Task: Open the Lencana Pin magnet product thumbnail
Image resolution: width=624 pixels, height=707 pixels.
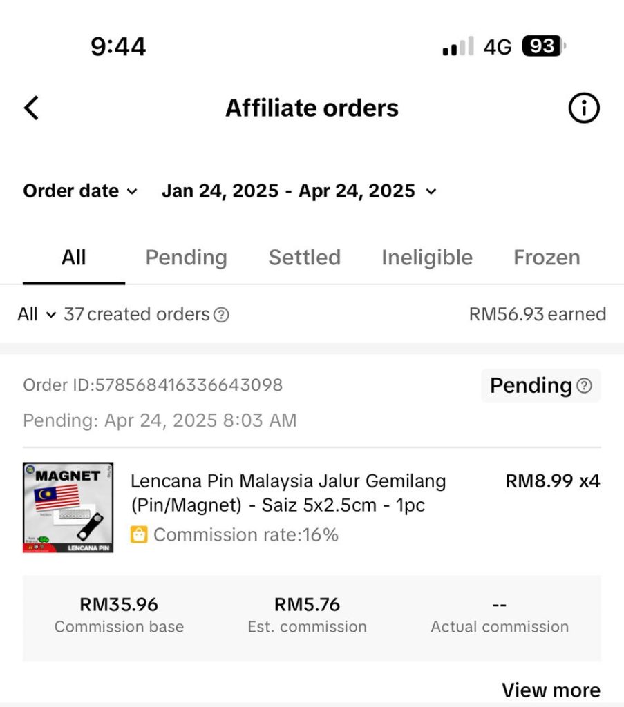Action: [x=68, y=507]
